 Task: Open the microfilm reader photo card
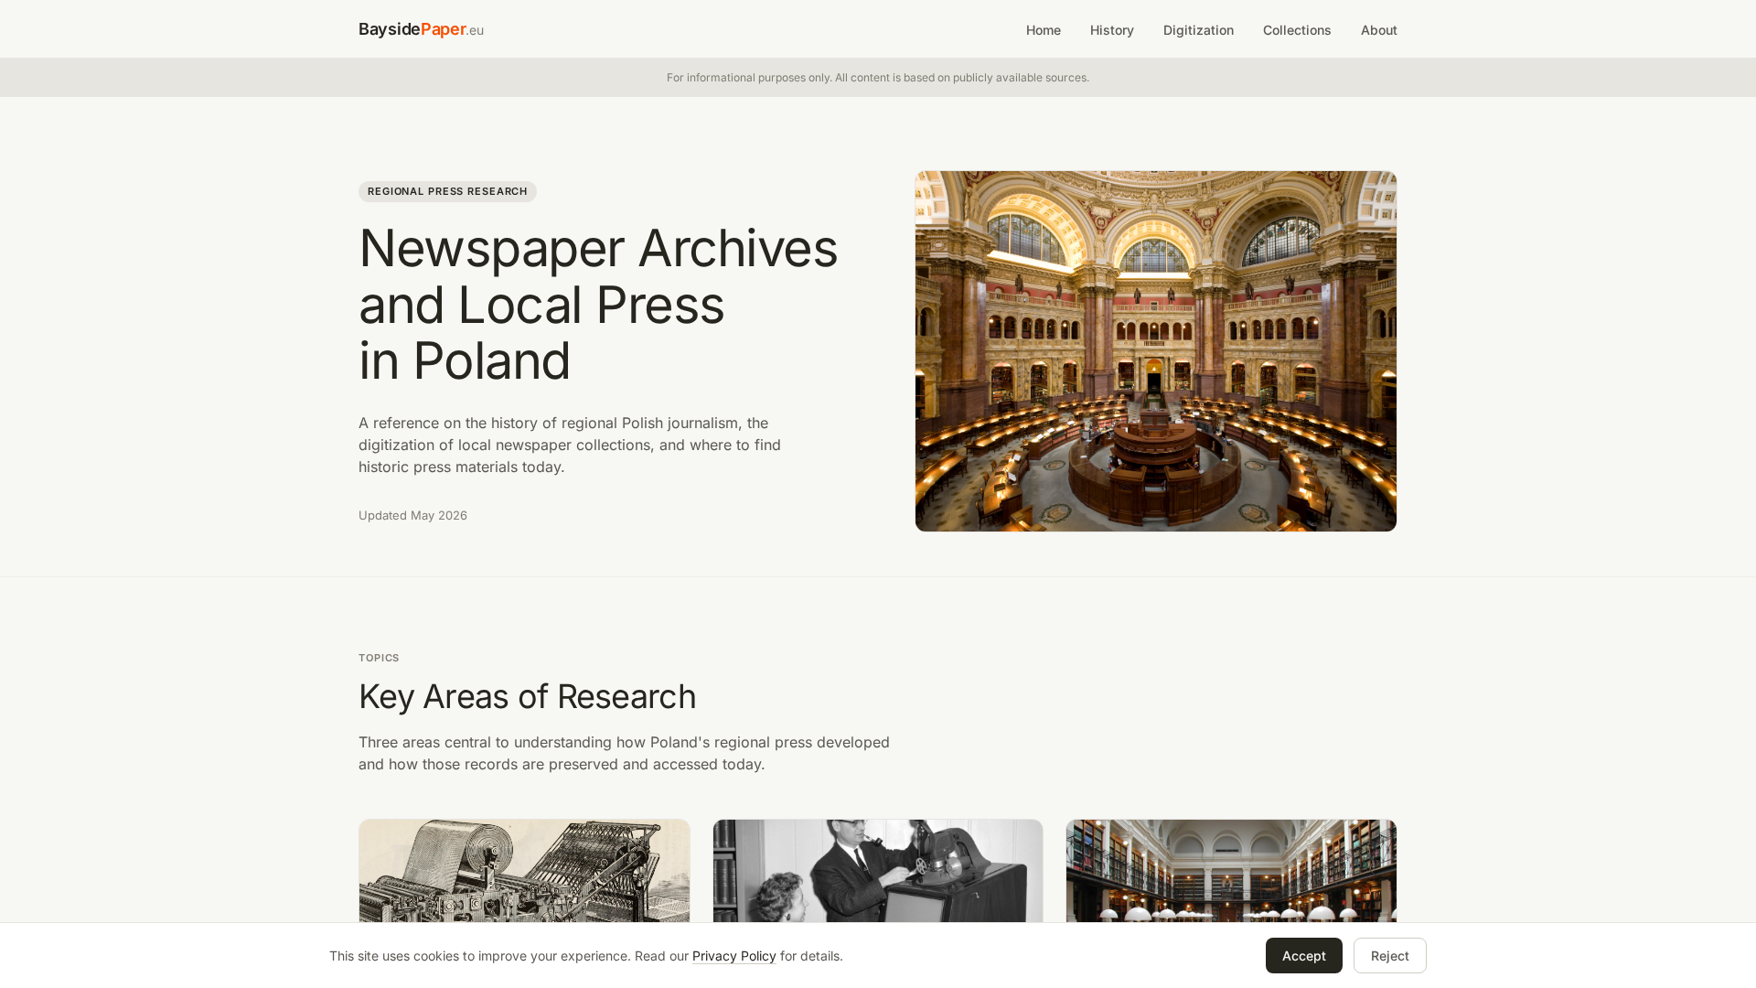tap(878, 871)
